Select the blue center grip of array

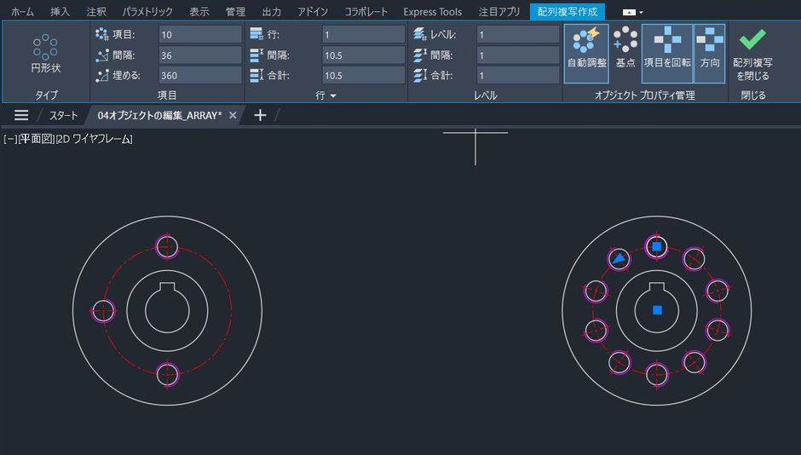point(658,310)
